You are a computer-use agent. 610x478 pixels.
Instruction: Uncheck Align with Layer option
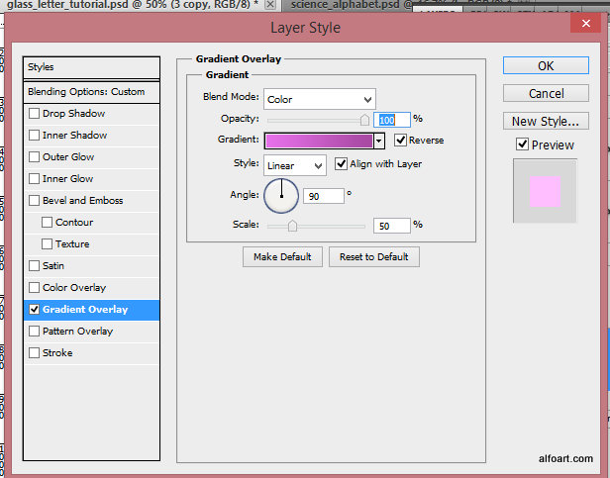coord(342,164)
